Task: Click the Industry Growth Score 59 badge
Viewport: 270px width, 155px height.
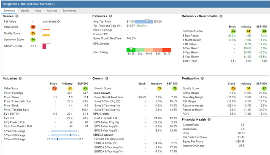Action: pos(159,88)
